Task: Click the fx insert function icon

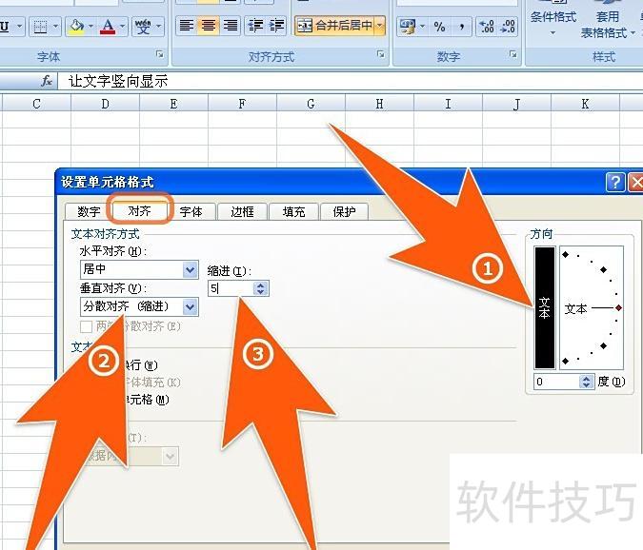Action: tap(47, 81)
